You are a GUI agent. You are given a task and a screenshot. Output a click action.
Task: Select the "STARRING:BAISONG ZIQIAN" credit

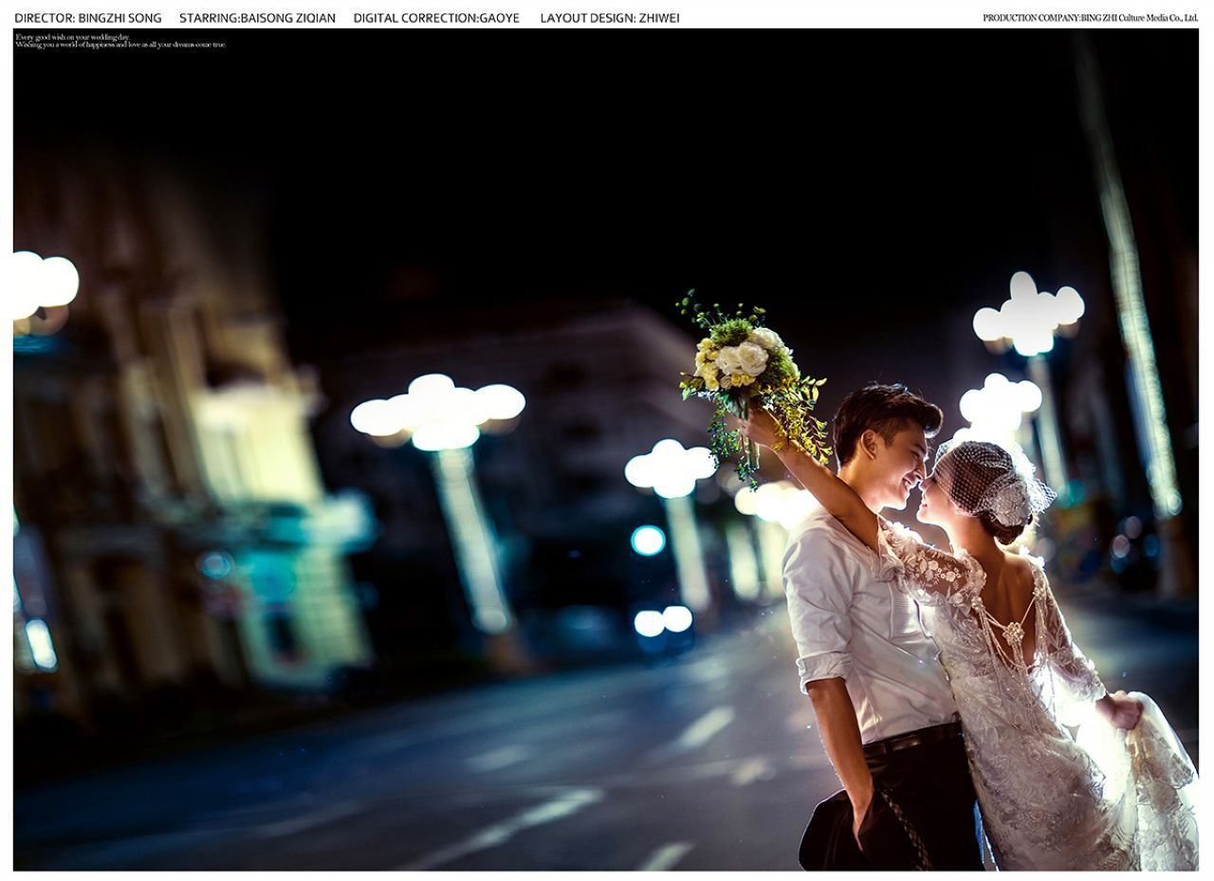[257, 18]
